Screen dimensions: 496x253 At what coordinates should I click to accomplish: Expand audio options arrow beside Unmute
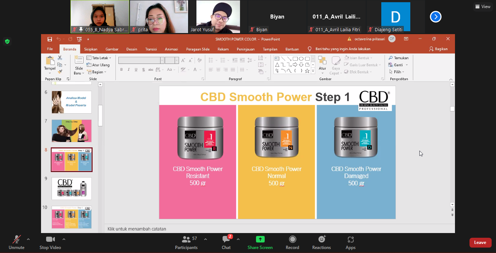tap(28, 239)
